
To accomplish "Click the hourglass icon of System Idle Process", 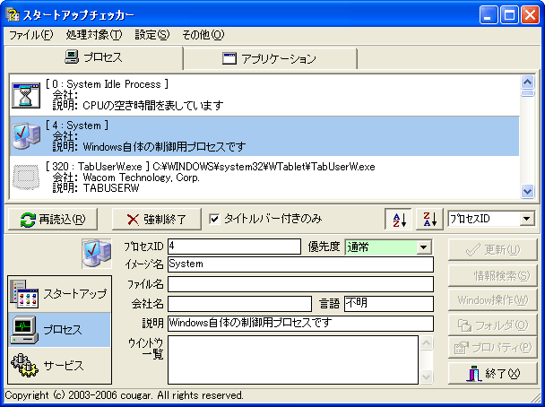I will (x=26, y=95).
